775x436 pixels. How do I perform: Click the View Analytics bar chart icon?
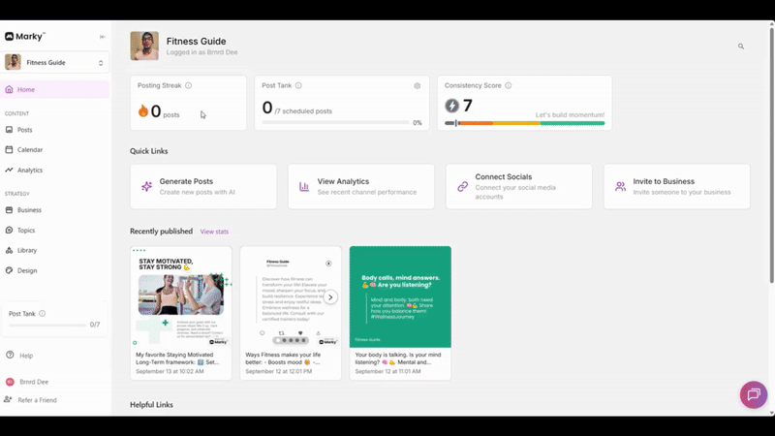[304, 186]
